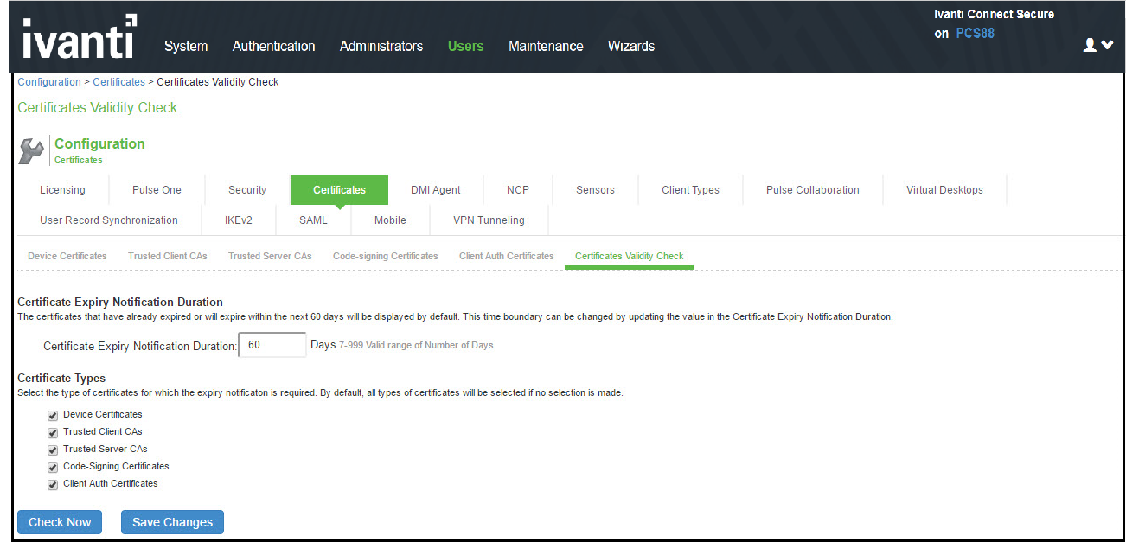Open the Users menu
Image resolution: width=1126 pixels, height=542 pixels.
465,46
